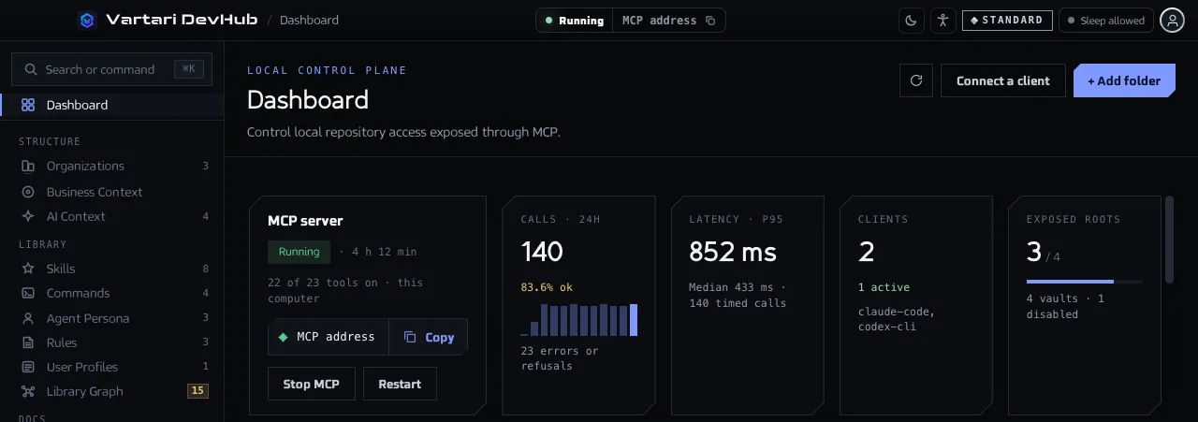The image size is (1198, 422).
Task: Open the Dashboard sidebar item
Action: pos(112,105)
